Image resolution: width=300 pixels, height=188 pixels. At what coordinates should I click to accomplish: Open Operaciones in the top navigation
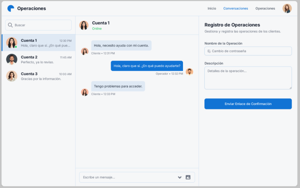pos(265,8)
